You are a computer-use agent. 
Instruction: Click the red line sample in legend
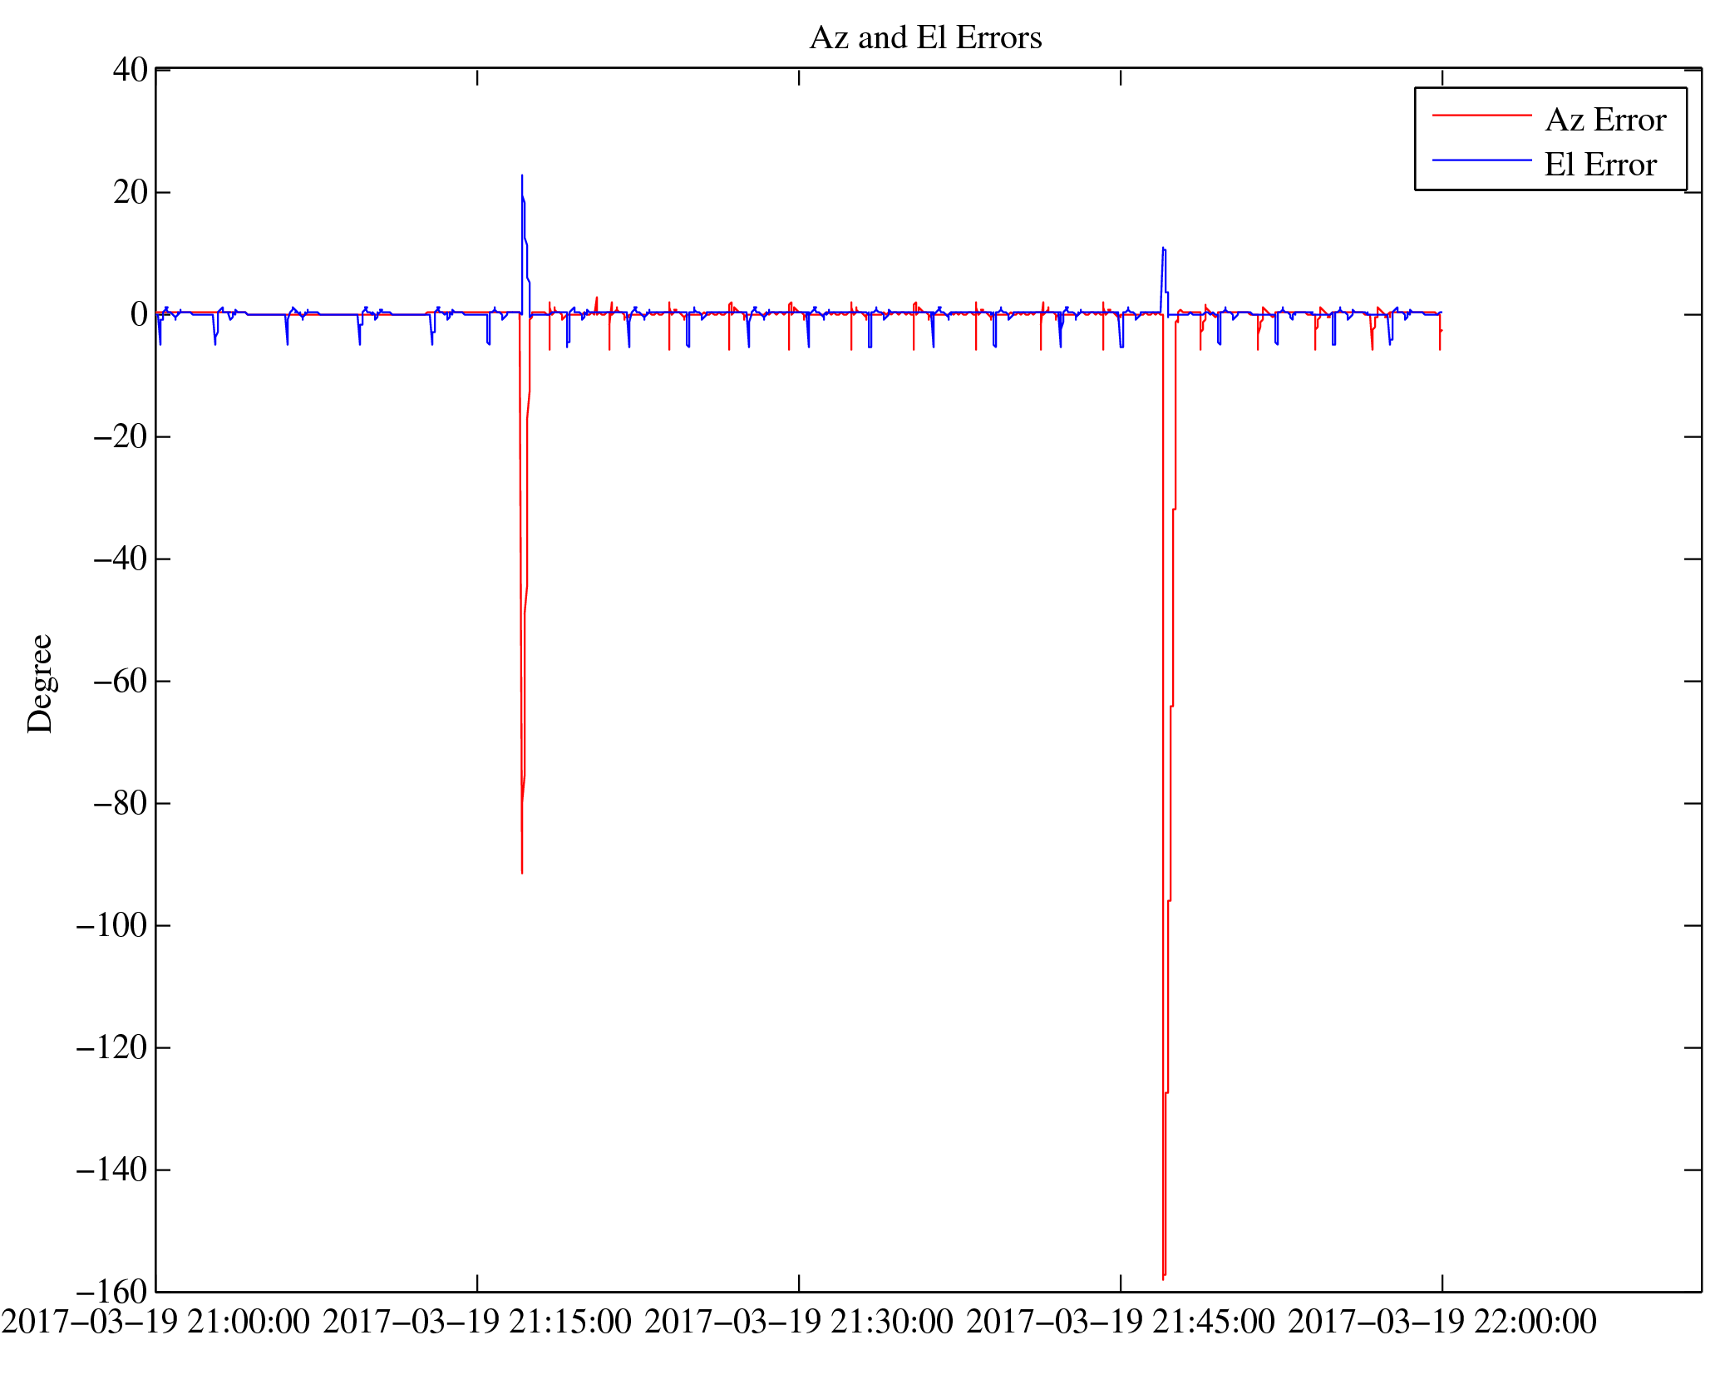pyautogui.click(x=1481, y=116)
